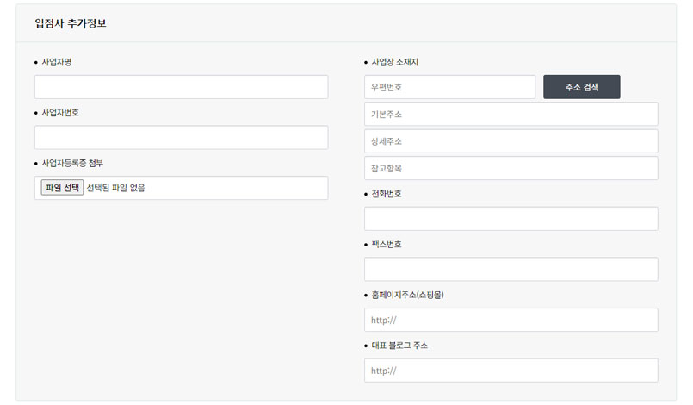Select the 상세주소 input

click(x=510, y=140)
